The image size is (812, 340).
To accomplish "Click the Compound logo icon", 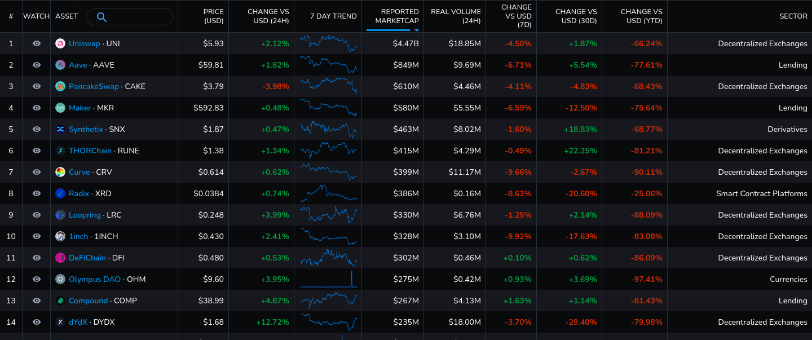I will pos(60,301).
